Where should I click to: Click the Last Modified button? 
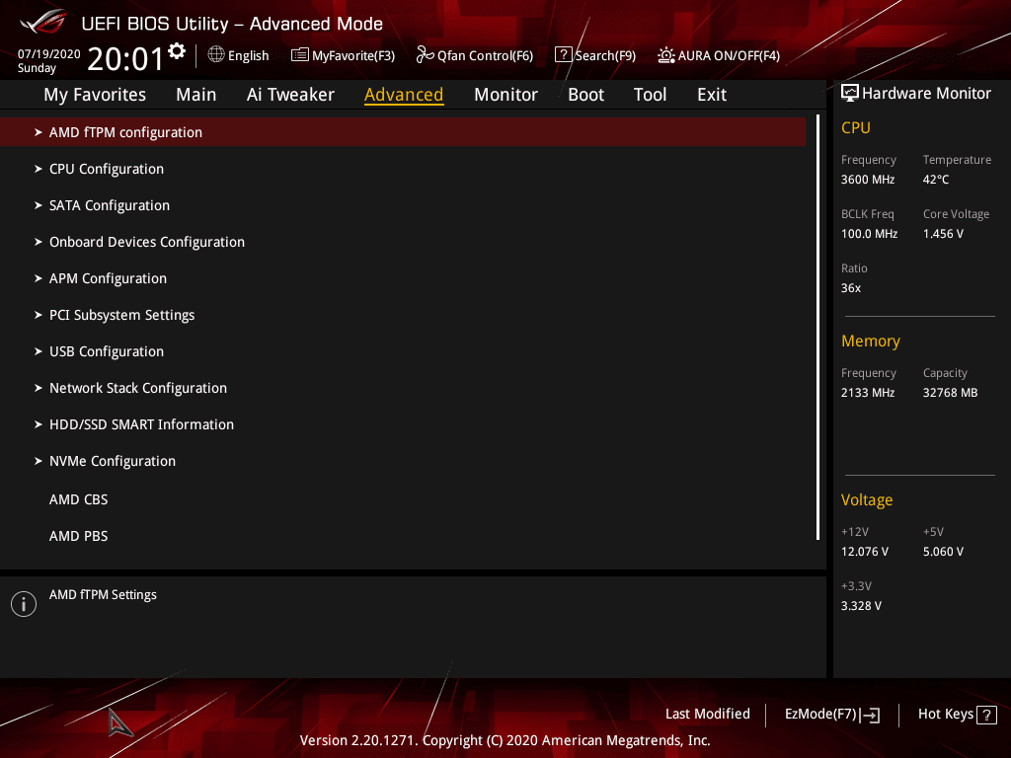pyautogui.click(x=707, y=715)
